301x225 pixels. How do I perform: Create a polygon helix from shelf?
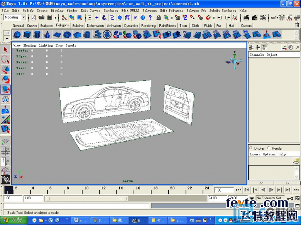coord(97,35)
